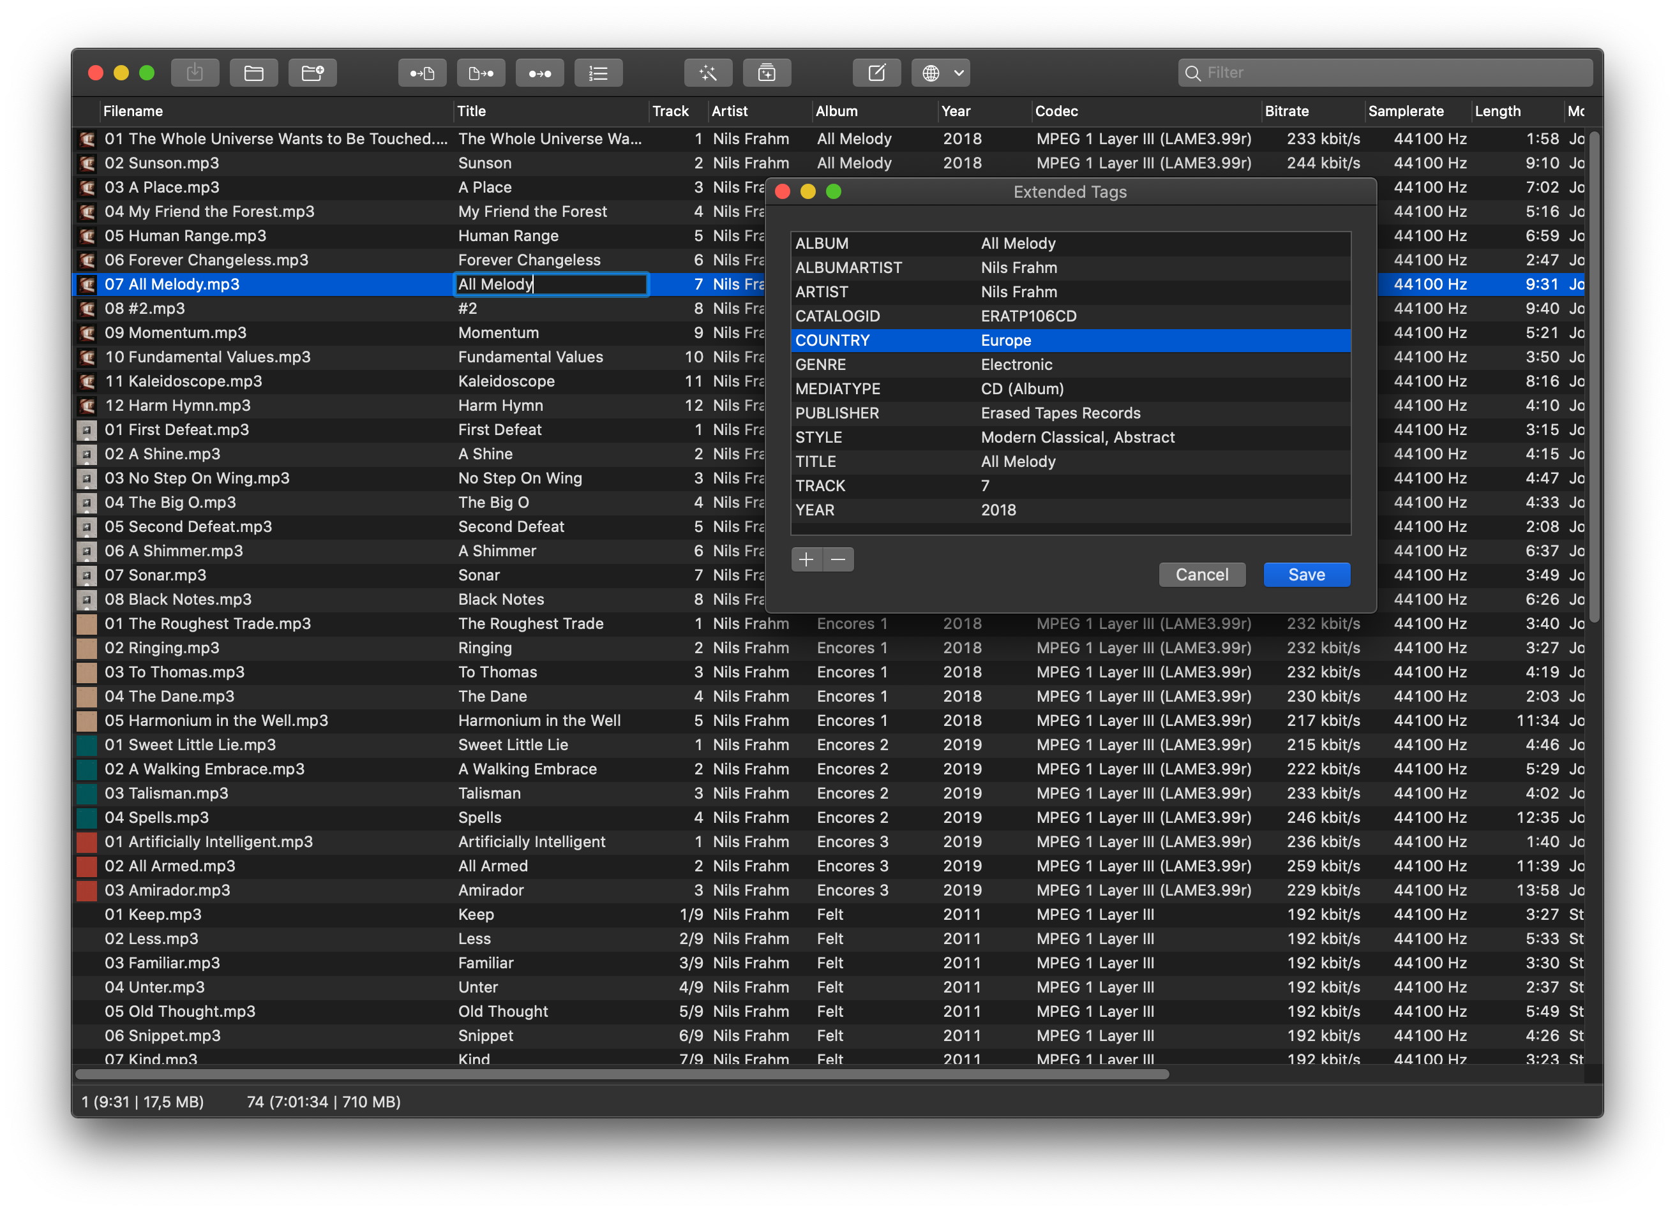The image size is (1675, 1212).
Task: Click the remove tag button (-) in Extended Tags
Action: pos(839,559)
